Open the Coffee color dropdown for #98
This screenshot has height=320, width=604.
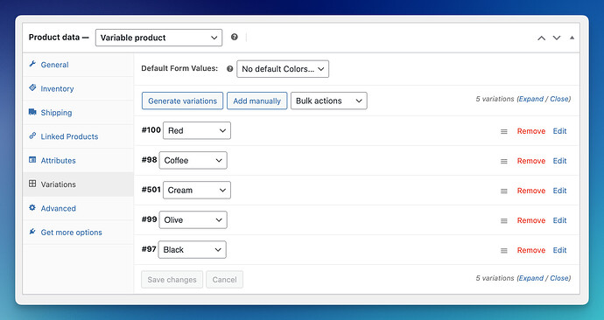tap(193, 160)
